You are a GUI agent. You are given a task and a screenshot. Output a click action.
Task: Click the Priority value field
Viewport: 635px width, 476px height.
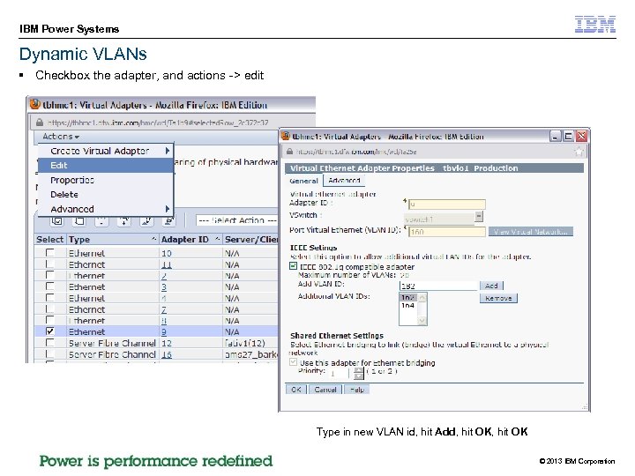339,373
